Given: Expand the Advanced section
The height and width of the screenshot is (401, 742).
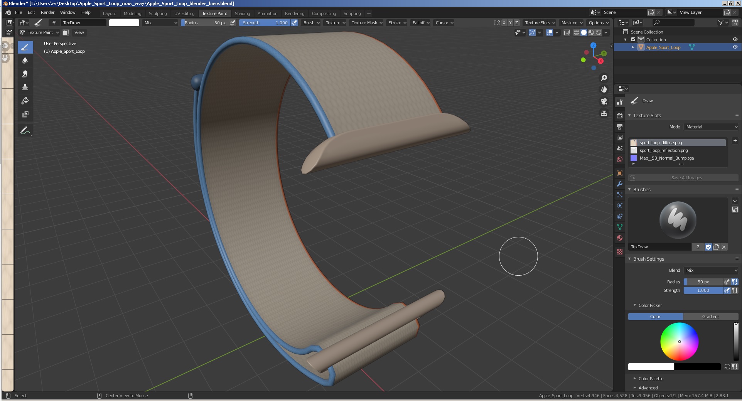Looking at the screenshot, I should (648, 388).
